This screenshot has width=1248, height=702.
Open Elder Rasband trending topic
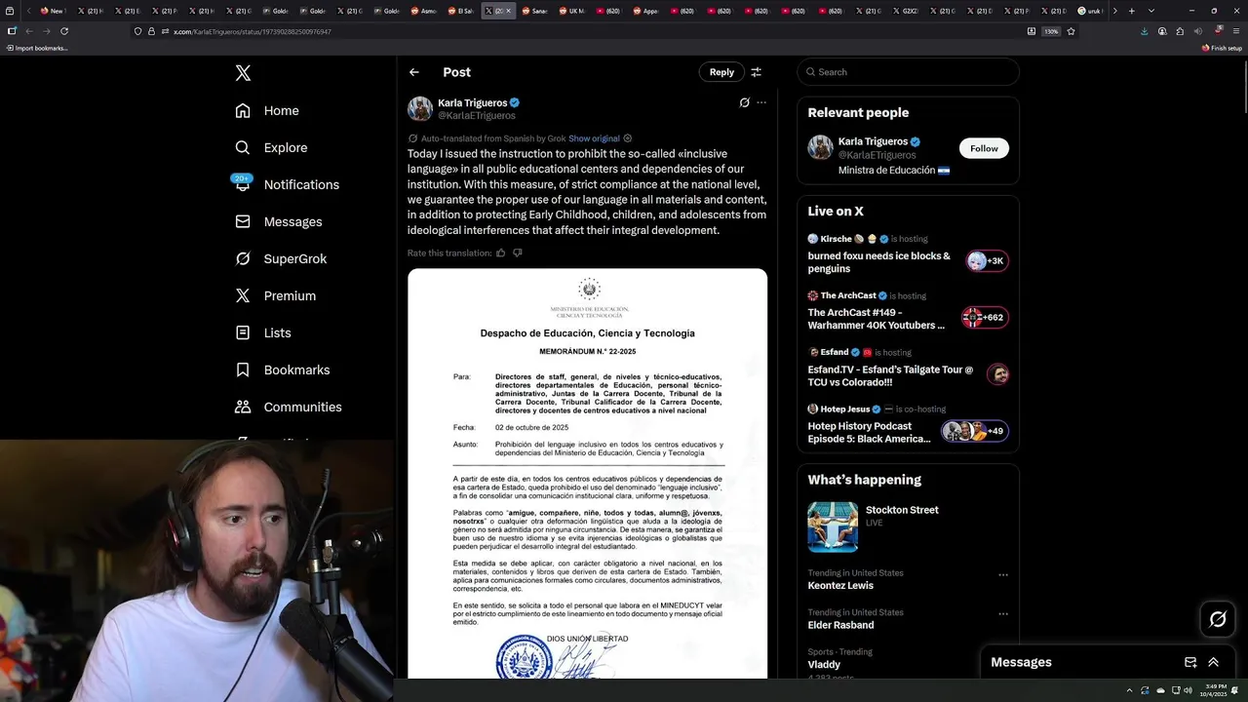pyautogui.click(x=840, y=625)
